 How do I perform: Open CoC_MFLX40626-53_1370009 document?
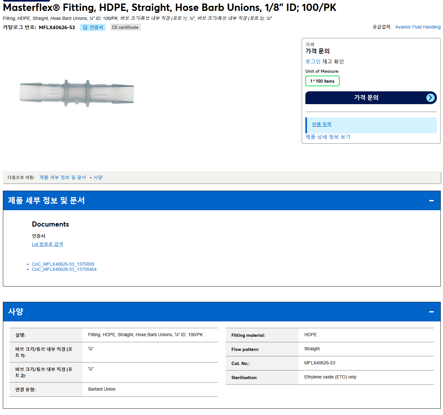click(x=63, y=264)
